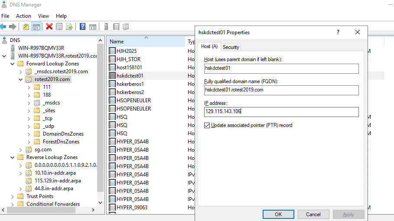Viewport: 394px width, 221px height.
Task: Click the hskerberos2 record icon
Action: click(112, 92)
